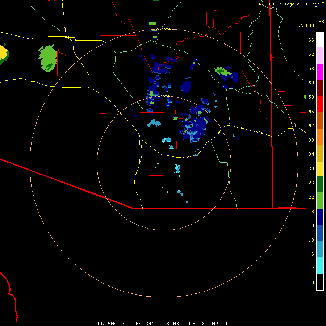
Task: Pick the cyan legend swatch
Action: (x=320, y=266)
